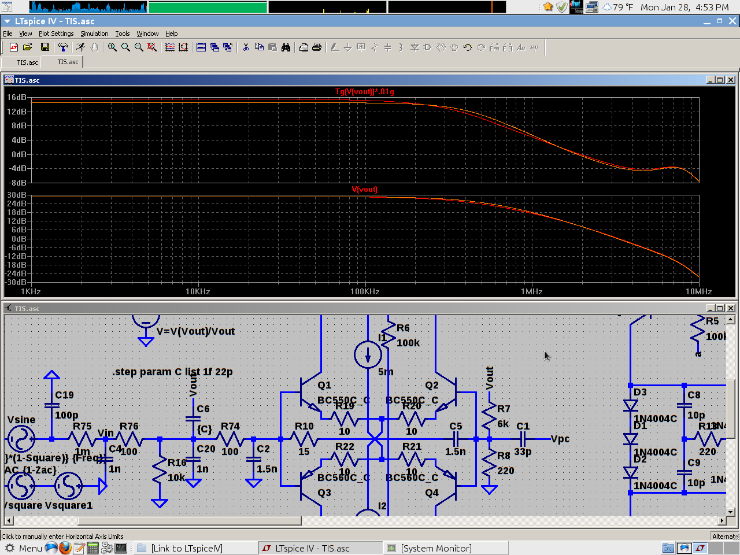Select the Draw Wire pencil tool

[x=335, y=47]
